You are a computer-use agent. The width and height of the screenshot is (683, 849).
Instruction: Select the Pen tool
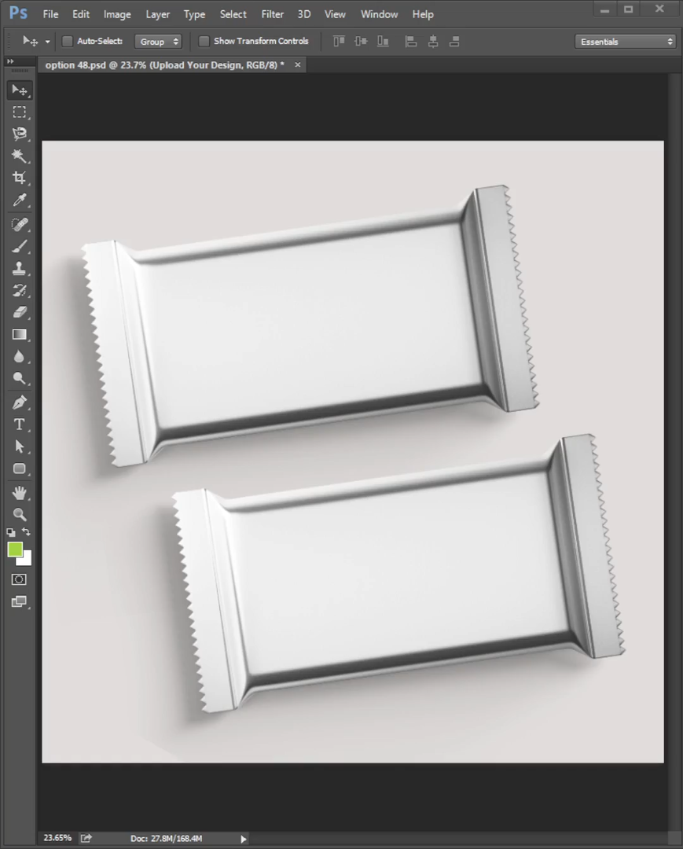point(20,402)
